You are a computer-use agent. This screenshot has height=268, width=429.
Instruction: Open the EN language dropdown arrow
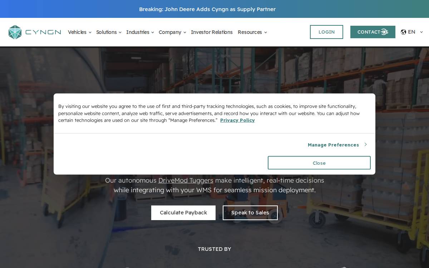click(421, 32)
